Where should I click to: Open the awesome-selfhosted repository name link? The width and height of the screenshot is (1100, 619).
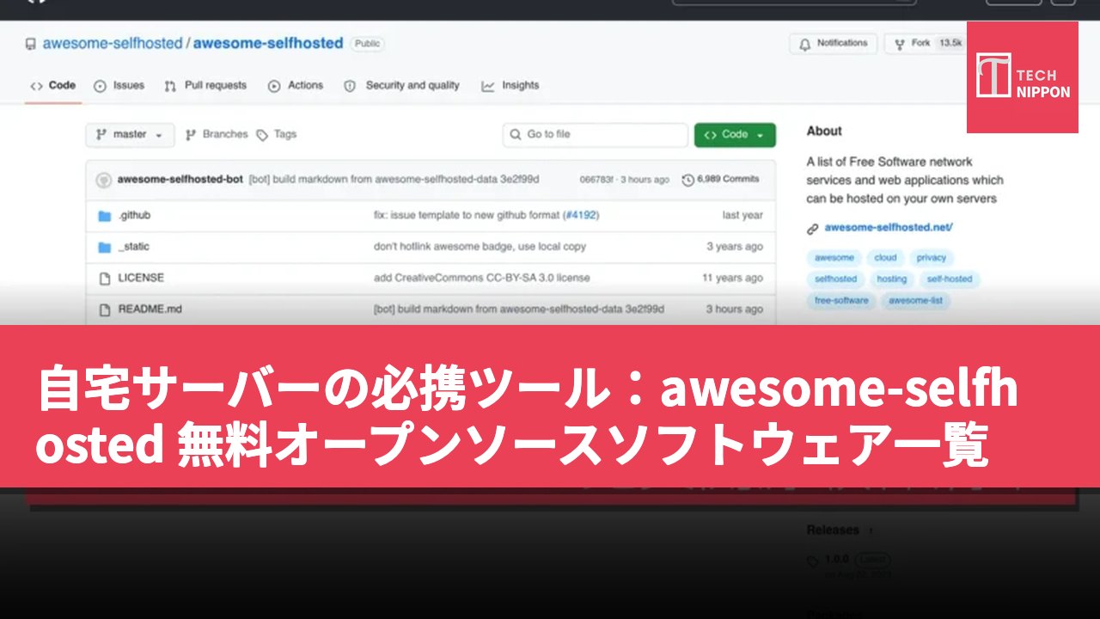pyautogui.click(x=268, y=43)
